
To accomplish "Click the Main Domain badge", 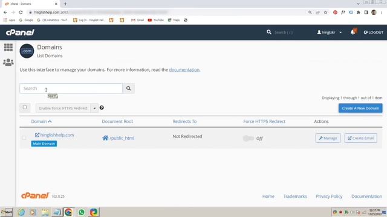I will 44,143.
